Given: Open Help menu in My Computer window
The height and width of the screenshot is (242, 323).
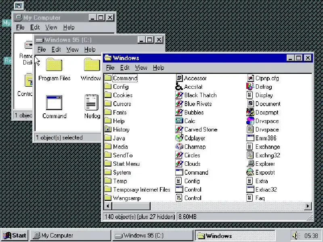Looking at the screenshot, I should coord(69,27).
